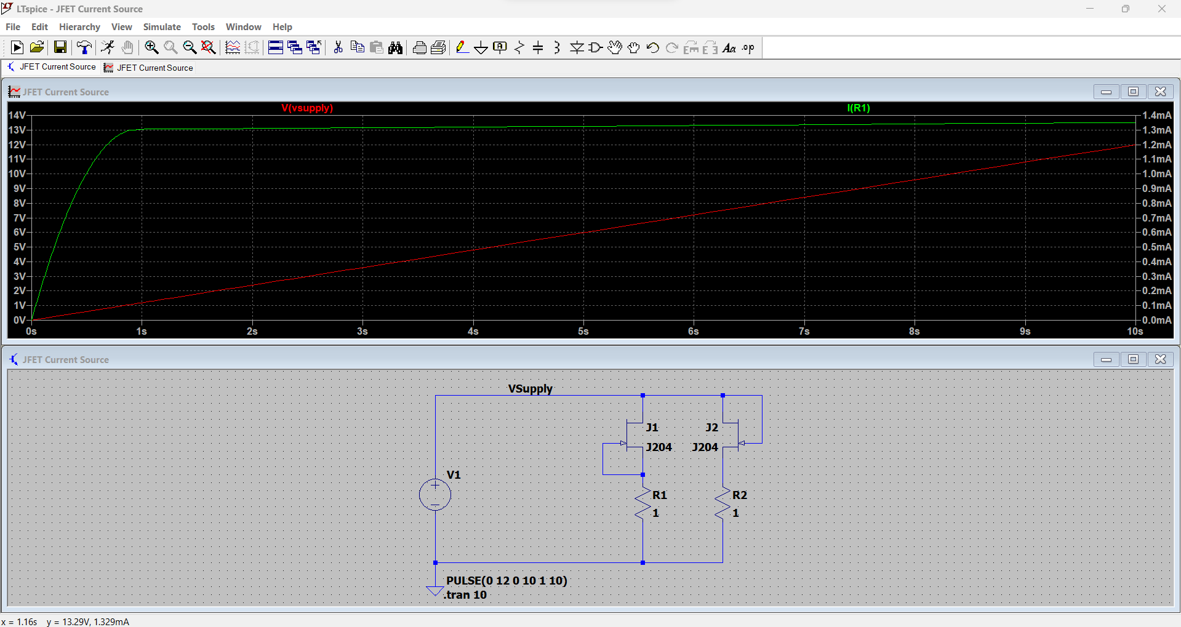This screenshot has width=1181, height=627.
Task: Click the Undo arrow icon
Action: (653, 47)
